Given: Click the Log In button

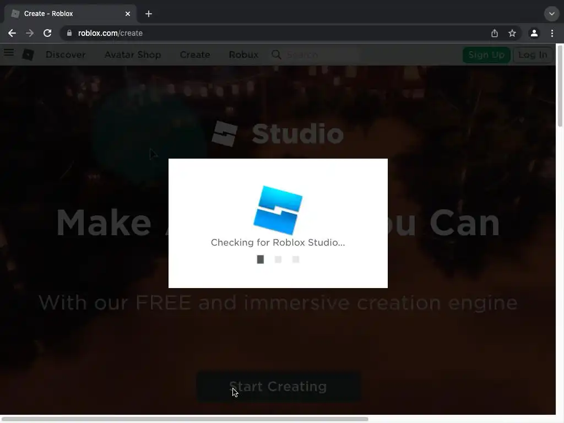Looking at the screenshot, I should pos(533,55).
